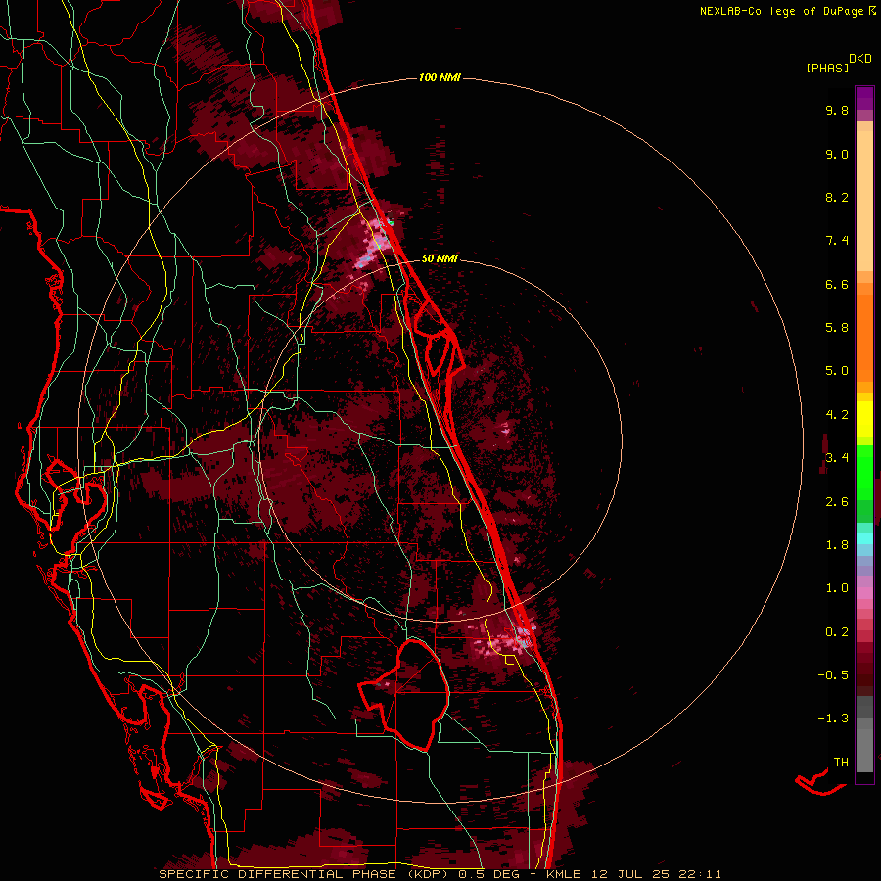Image resolution: width=881 pixels, height=881 pixels.
Task: Click the NEXLAB-College of DuPage credit text
Action: point(788,11)
